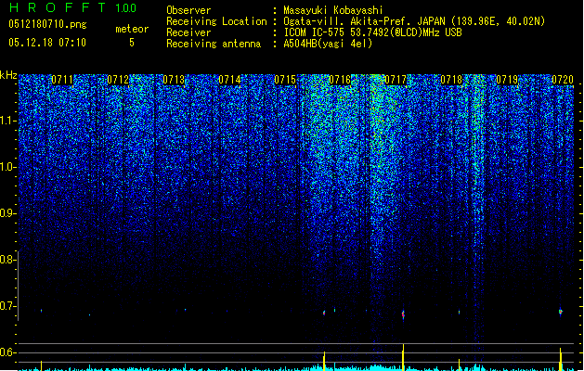The width and height of the screenshot is (584, 371).
Task: Click the Receiving antenna label
Action: [214, 44]
